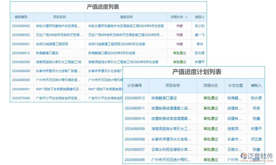Click 编制人 张鑫 in plan list
The width and height of the screenshot is (276, 165).
tap(256, 119)
